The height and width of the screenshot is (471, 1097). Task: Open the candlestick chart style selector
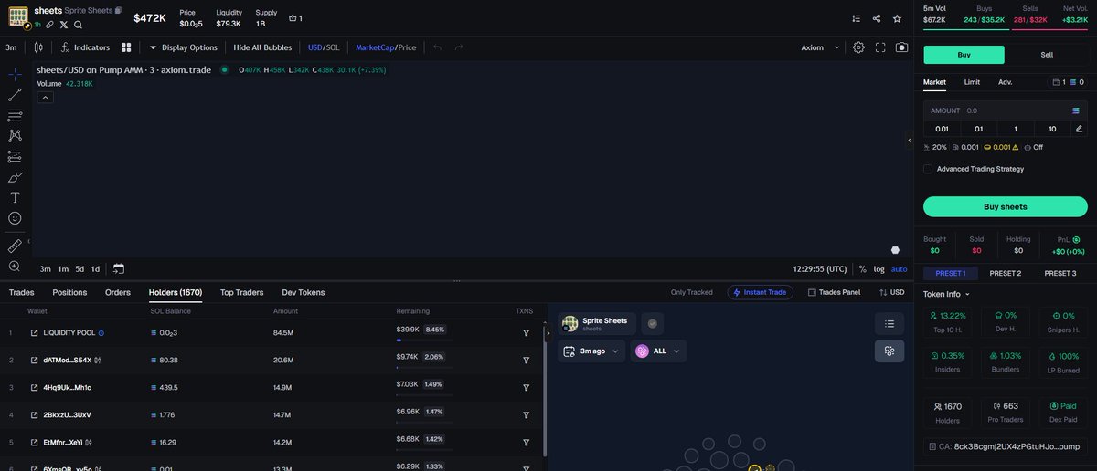pyautogui.click(x=38, y=47)
